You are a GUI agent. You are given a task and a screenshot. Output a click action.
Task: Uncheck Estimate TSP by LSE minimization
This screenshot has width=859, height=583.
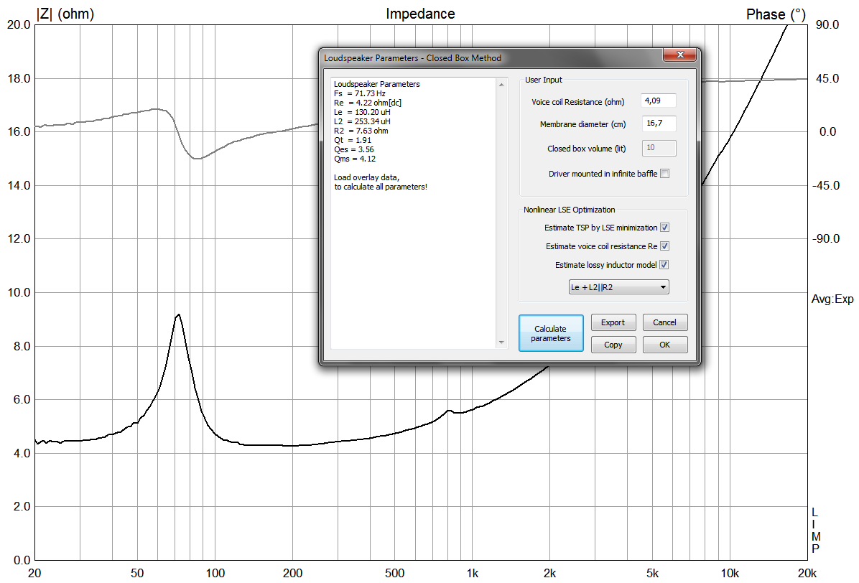[x=664, y=227]
